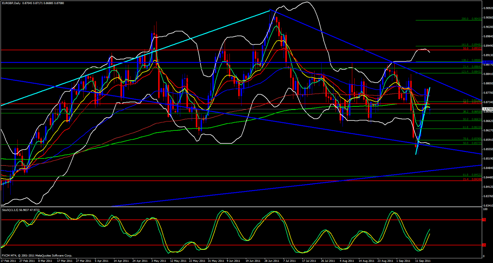
Task: Click the 28 Jun 2011 date label
Action: click(272, 261)
